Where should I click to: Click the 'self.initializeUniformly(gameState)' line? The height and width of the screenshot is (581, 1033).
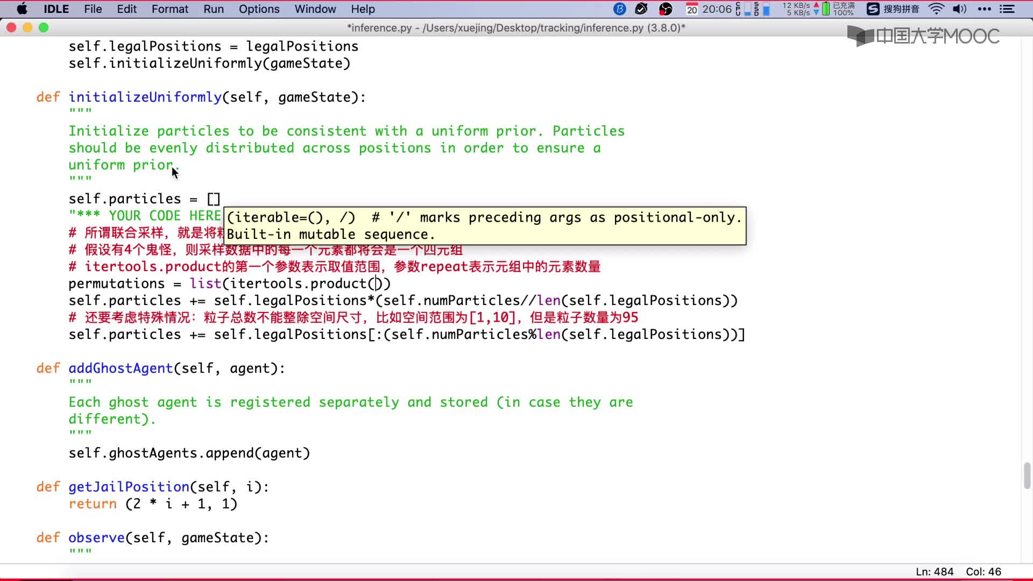click(x=210, y=63)
